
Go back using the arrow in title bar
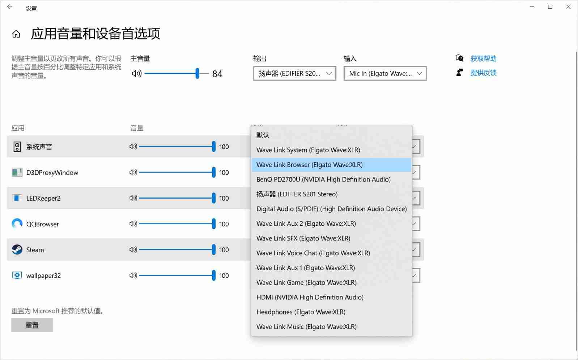9,7
